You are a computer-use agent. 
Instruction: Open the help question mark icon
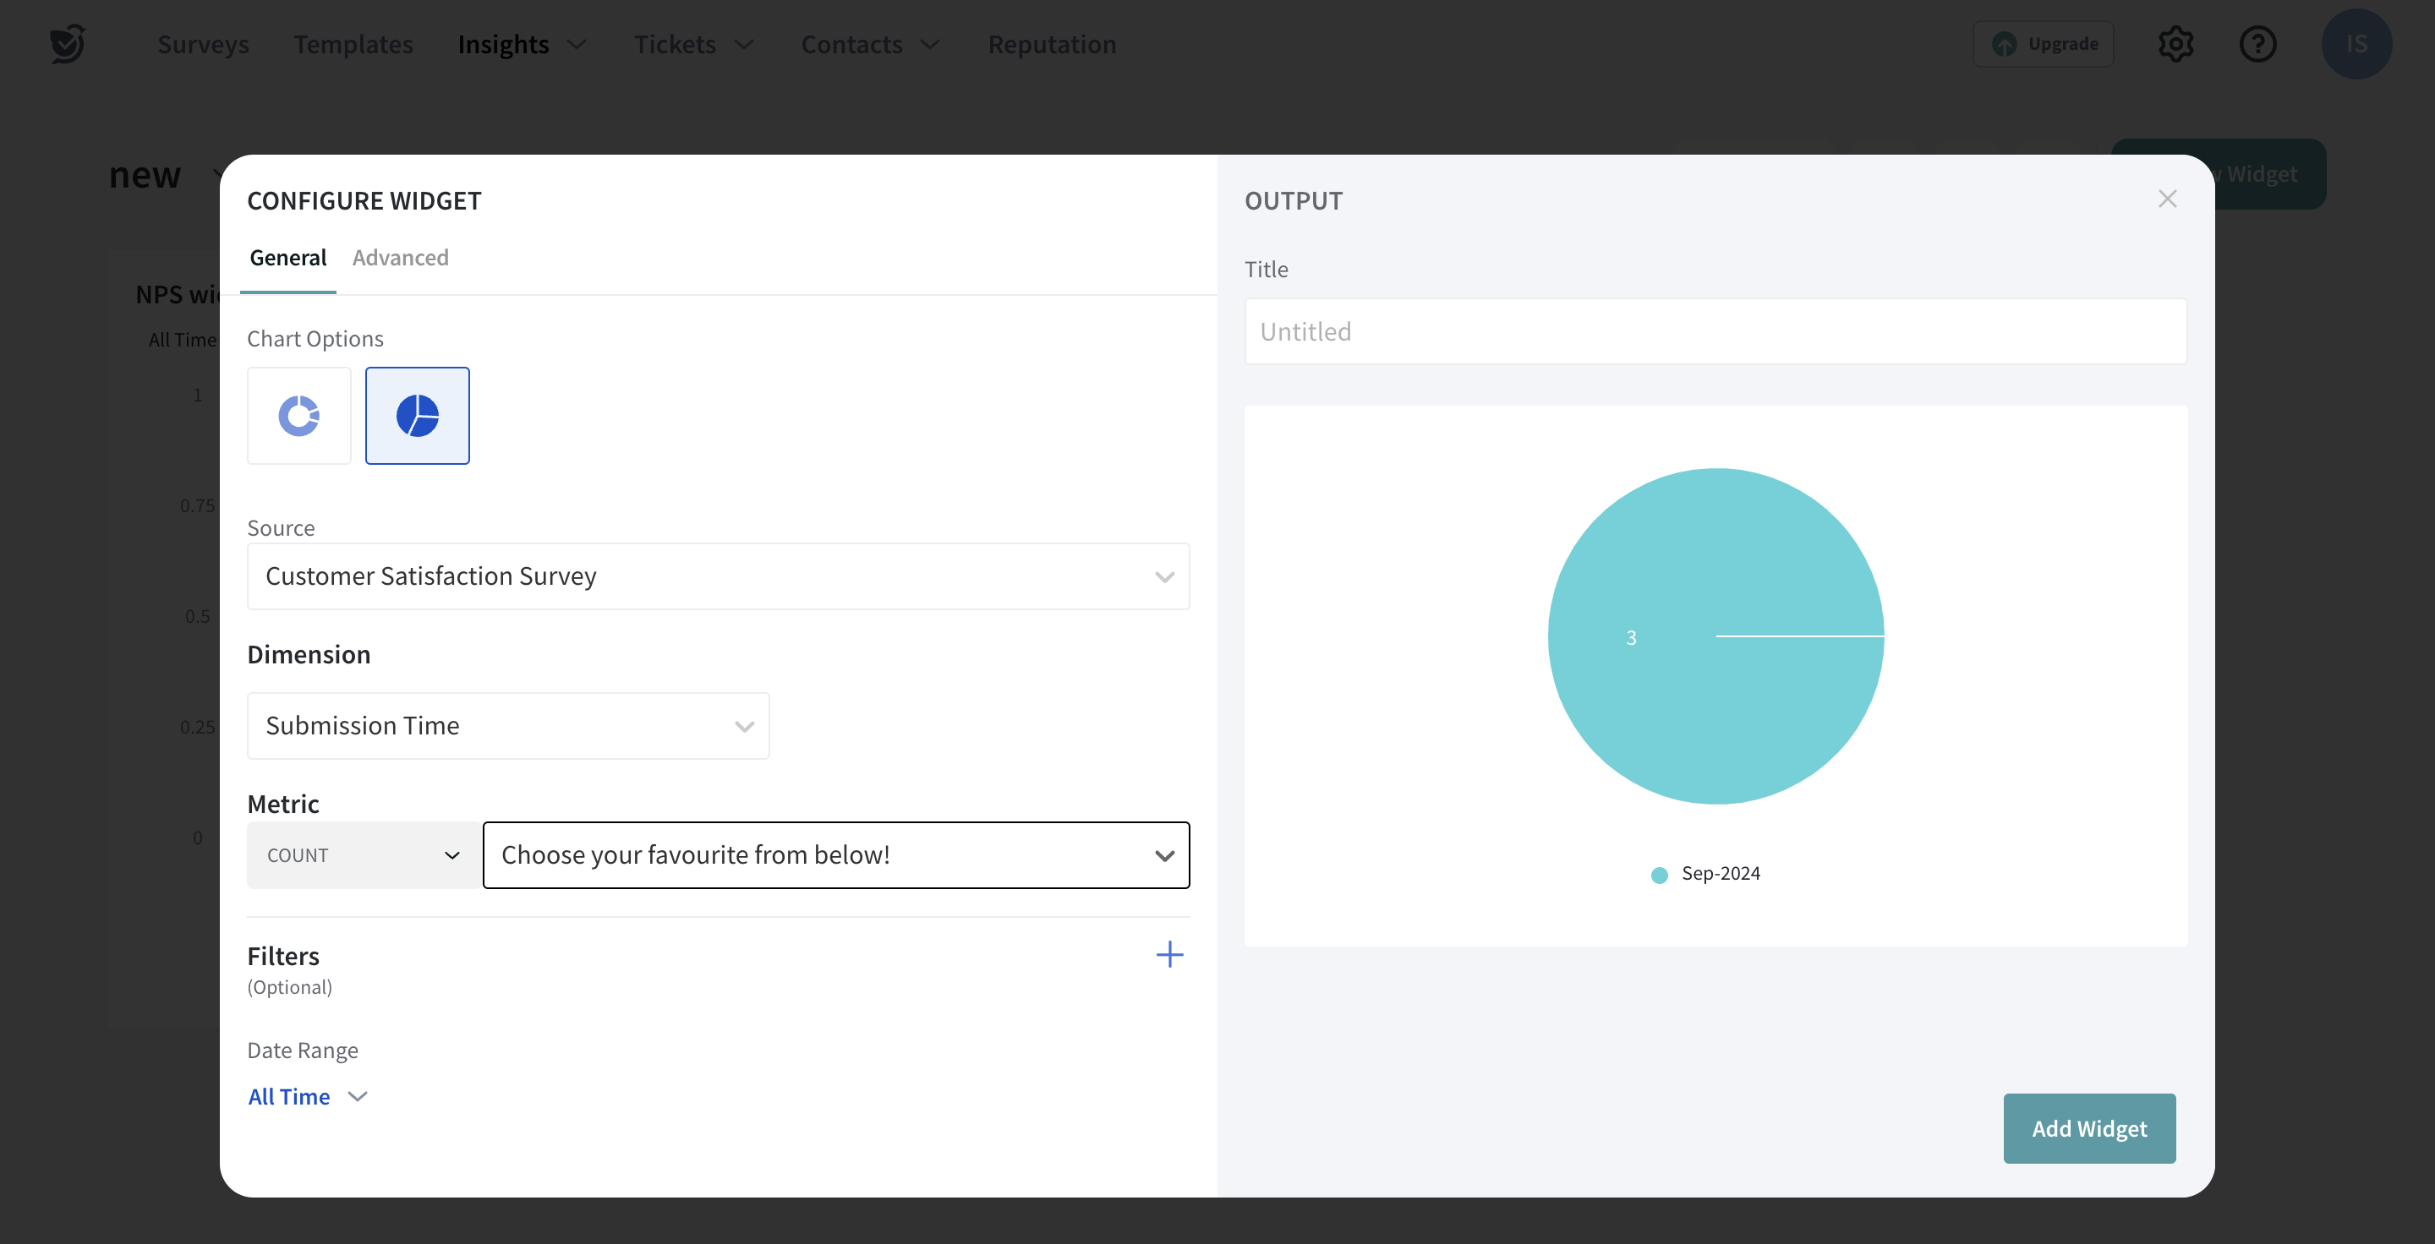2257,45
